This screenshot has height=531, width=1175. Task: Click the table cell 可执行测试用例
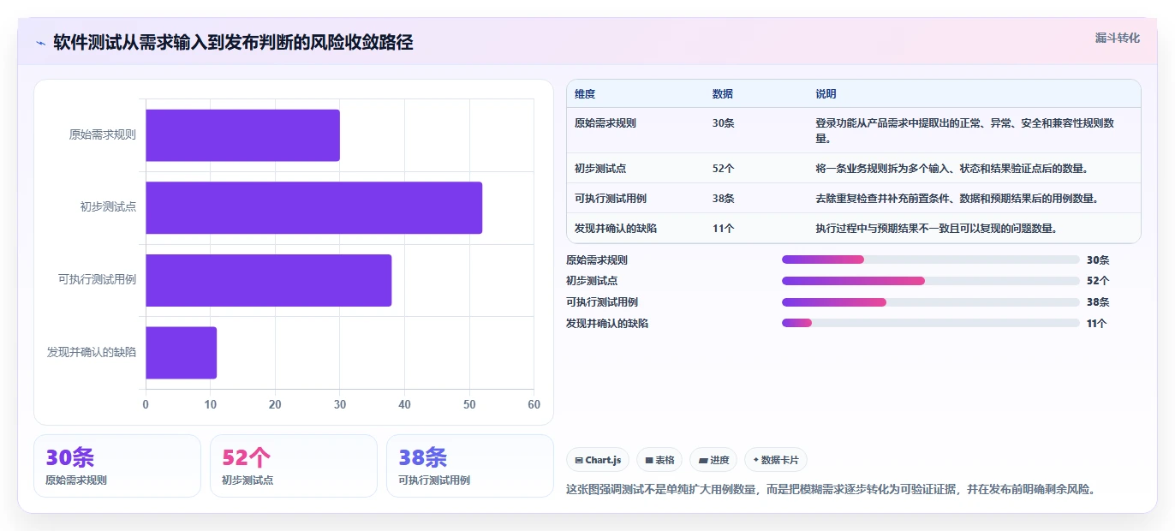point(611,198)
